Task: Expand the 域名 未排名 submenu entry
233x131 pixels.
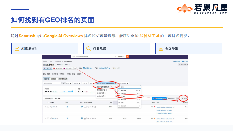Action: click(106, 96)
